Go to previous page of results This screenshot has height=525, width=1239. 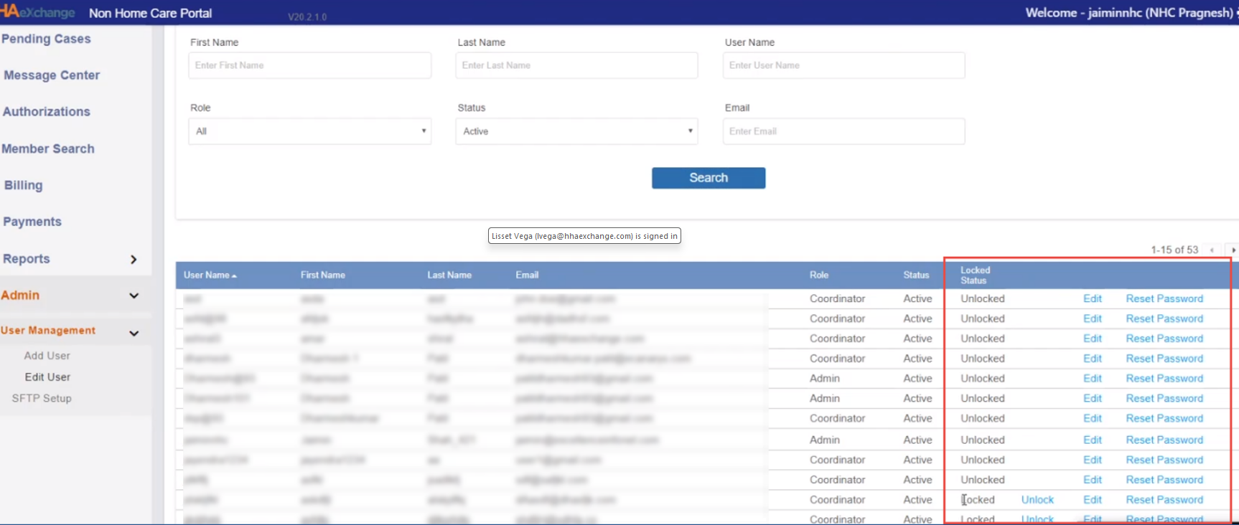tap(1212, 250)
